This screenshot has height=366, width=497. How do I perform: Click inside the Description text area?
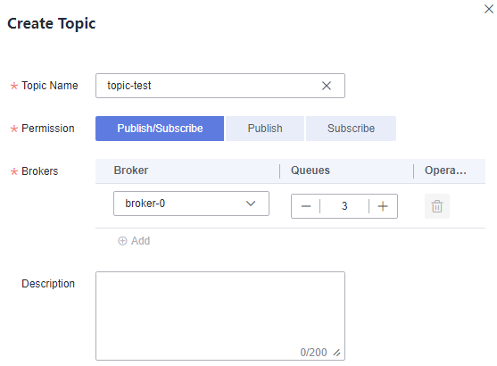tap(220, 316)
